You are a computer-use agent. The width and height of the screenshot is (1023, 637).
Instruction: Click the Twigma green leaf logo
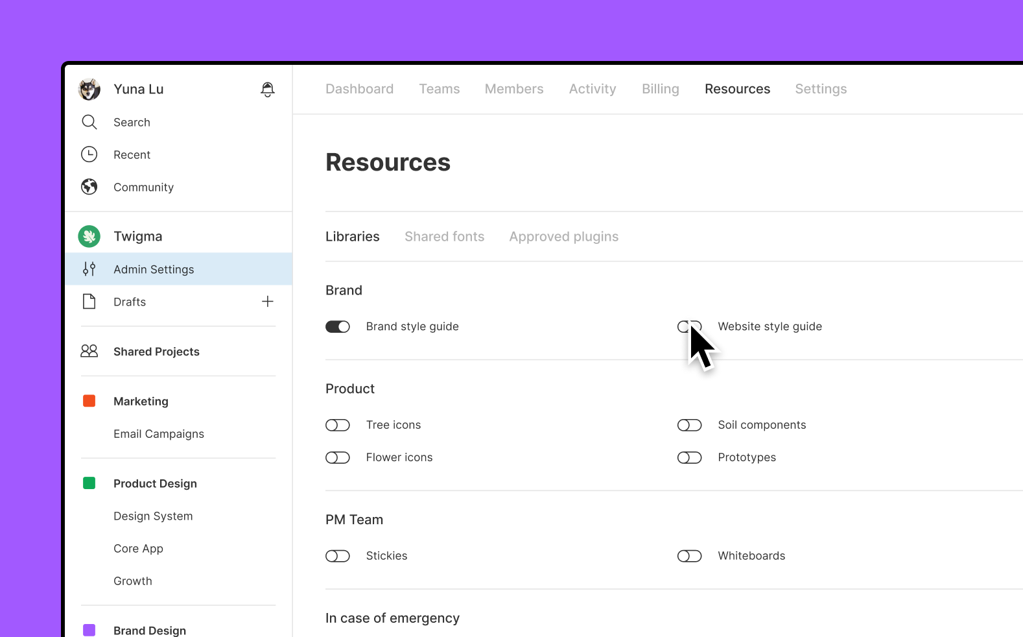89,236
